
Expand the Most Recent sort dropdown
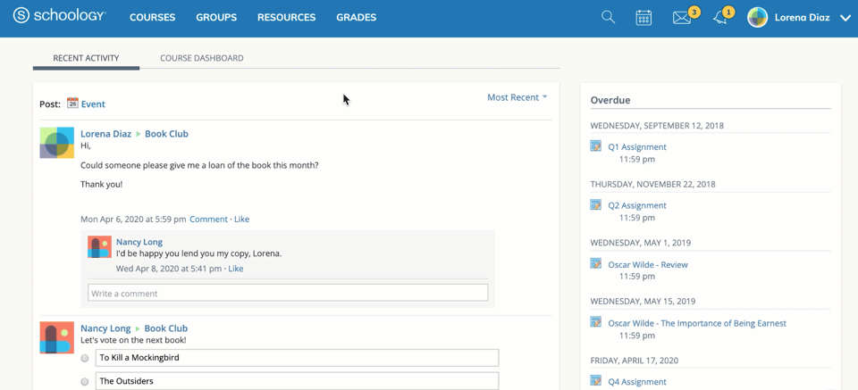pyautogui.click(x=517, y=97)
